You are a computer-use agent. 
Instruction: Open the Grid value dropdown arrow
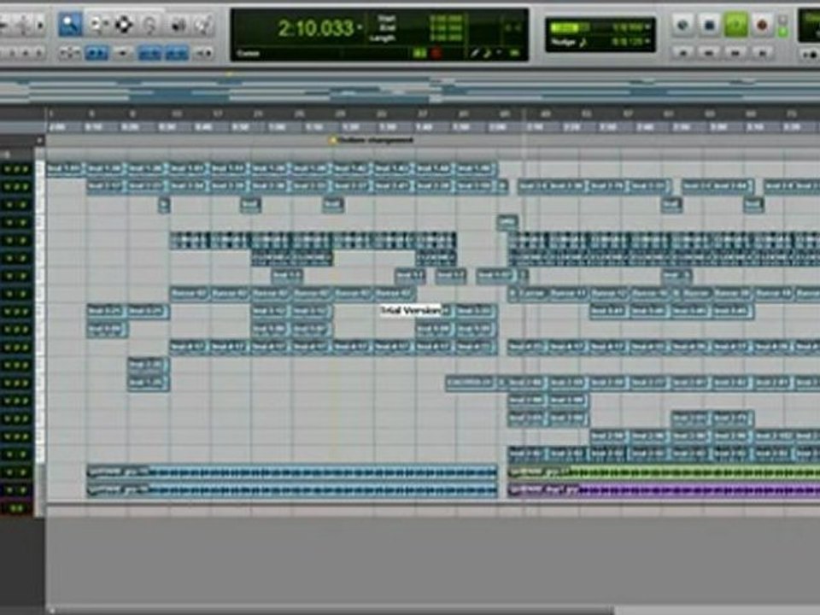(x=648, y=26)
